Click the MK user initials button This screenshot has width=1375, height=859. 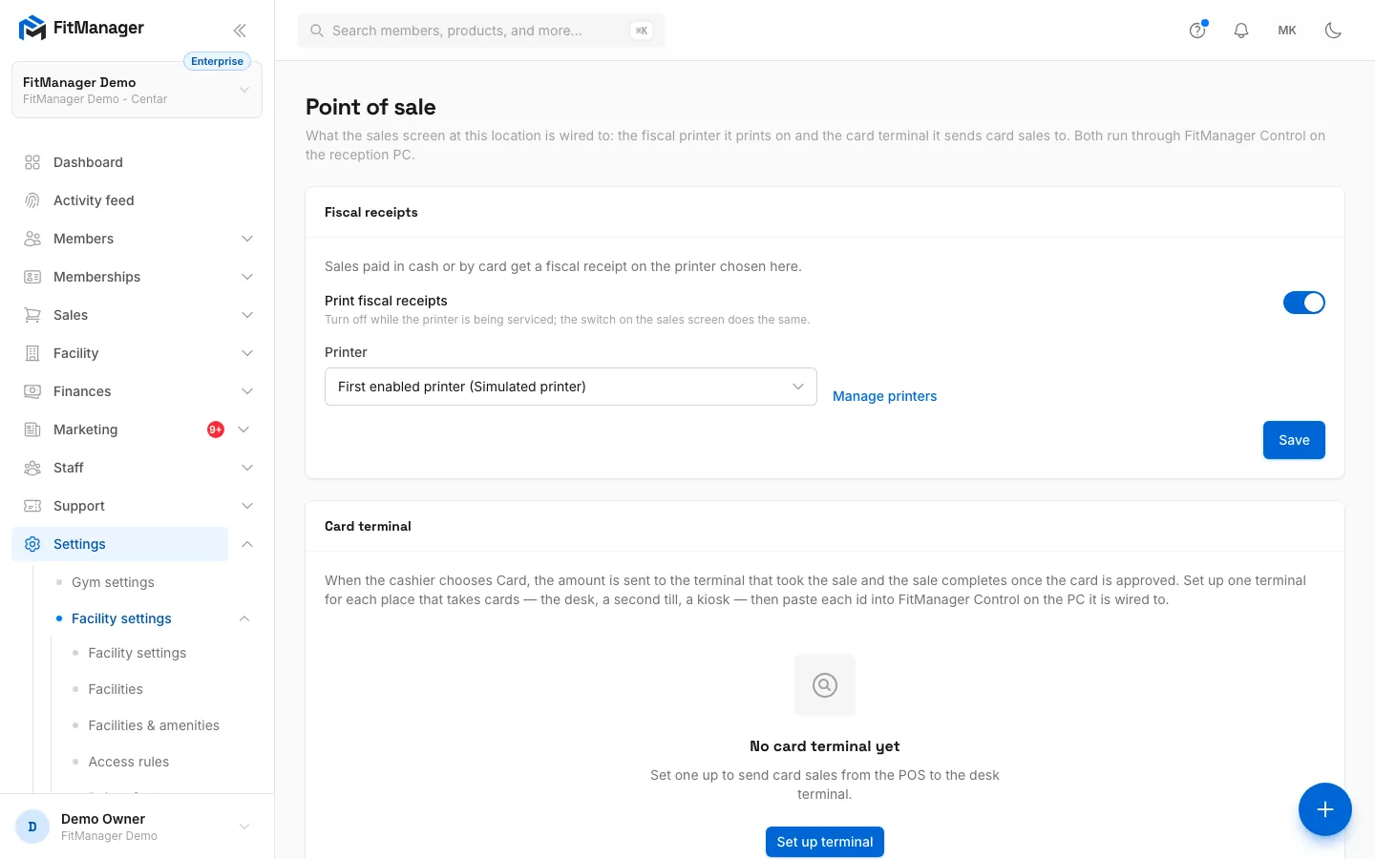(x=1287, y=31)
